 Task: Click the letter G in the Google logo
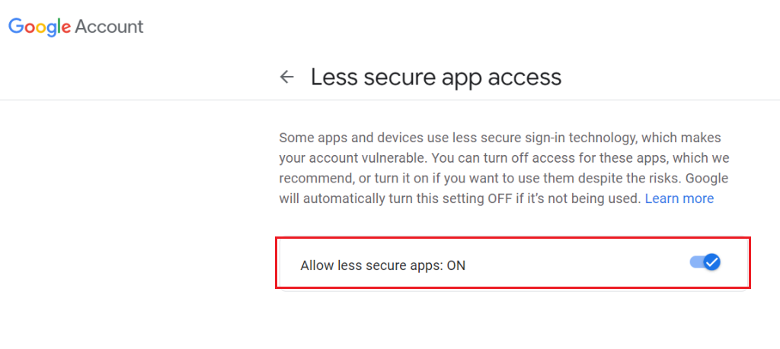(15, 27)
